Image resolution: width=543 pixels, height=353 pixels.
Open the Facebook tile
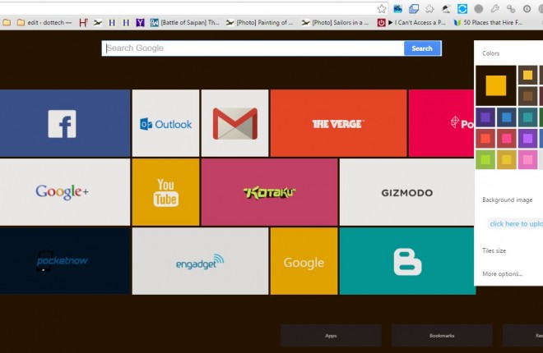tap(65, 123)
